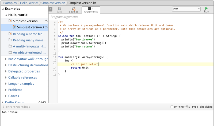The image size is (214, 126).
Task: Expand Delegated properties section
Action: coord(6,71)
